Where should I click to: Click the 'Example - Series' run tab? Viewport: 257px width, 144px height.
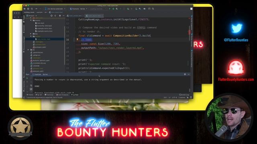pyautogui.click(x=41, y=74)
